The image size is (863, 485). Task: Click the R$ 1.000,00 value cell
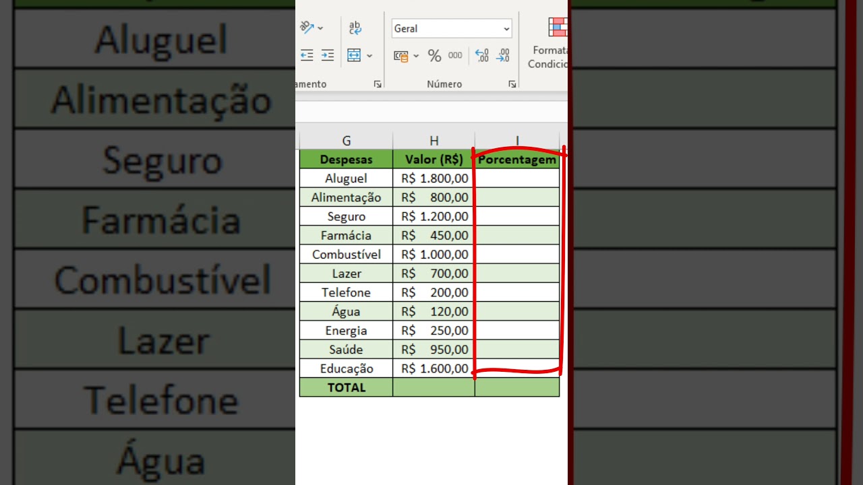pyautogui.click(x=434, y=254)
